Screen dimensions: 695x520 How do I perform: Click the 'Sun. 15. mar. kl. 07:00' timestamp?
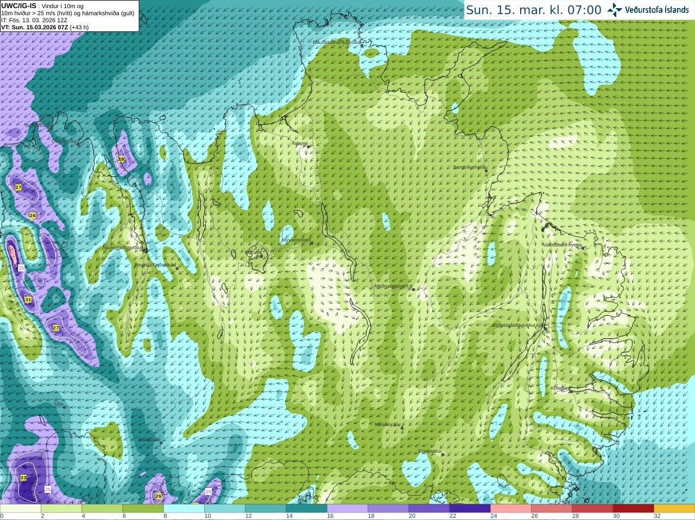(x=534, y=10)
